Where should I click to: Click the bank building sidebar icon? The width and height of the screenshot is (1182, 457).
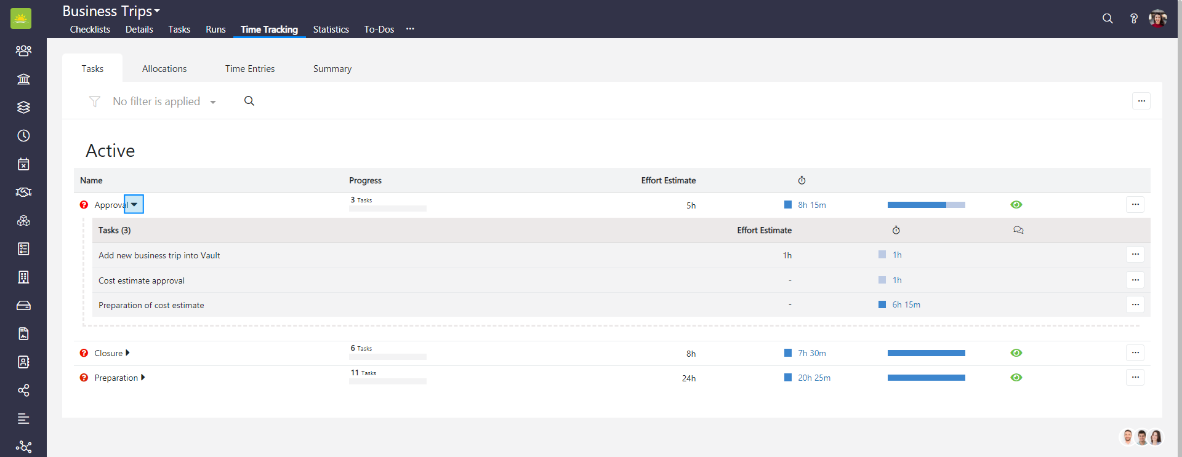[x=23, y=79]
